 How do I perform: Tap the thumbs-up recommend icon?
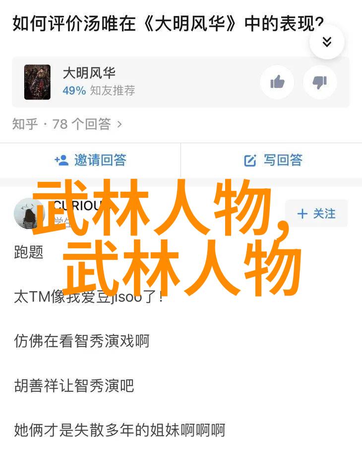tap(277, 82)
